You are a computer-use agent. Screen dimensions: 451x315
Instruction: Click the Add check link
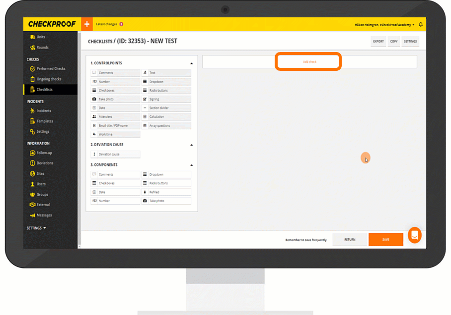(x=309, y=62)
